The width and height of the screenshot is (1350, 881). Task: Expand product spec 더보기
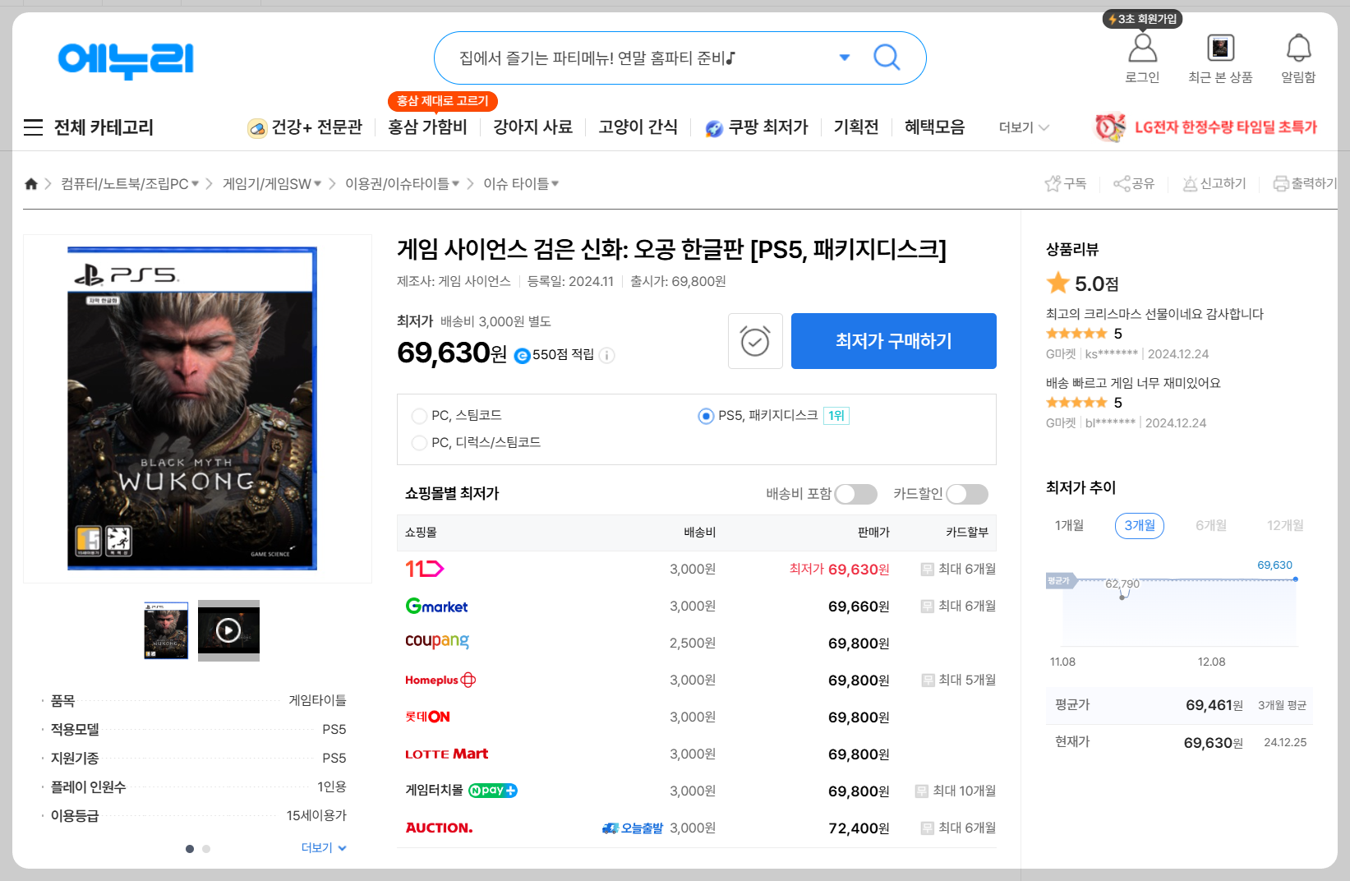[324, 848]
